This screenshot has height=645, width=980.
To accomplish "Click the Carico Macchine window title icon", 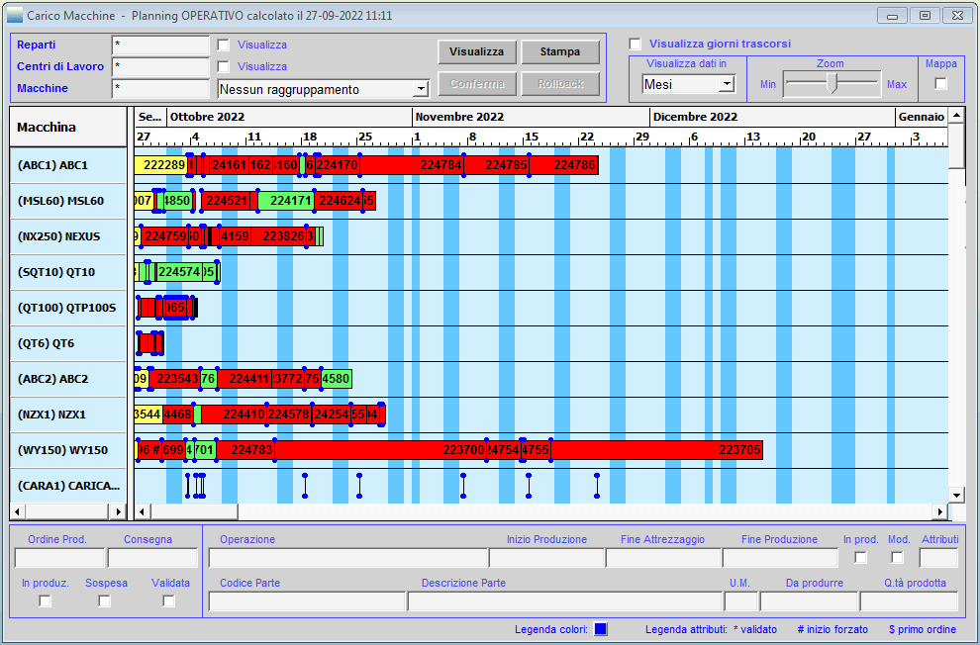I will [15, 16].
